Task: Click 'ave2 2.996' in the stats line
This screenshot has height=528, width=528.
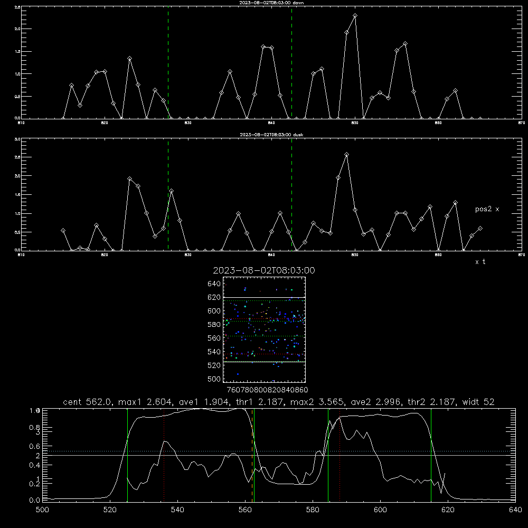Action: 376,402
